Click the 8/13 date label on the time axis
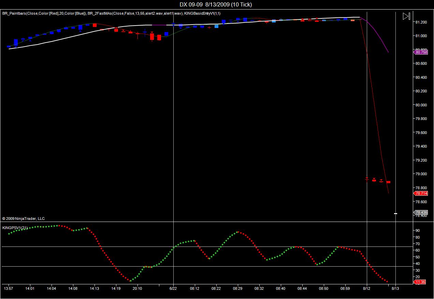The width and height of the screenshot is (434, 299). click(395, 288)
